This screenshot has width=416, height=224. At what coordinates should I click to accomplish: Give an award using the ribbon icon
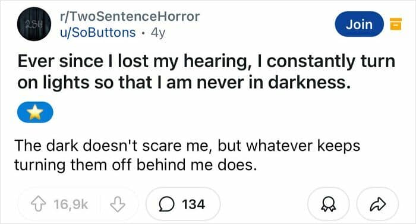(x=329, y=204)
